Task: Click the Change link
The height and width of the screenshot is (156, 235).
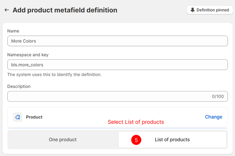Action: 213,117
